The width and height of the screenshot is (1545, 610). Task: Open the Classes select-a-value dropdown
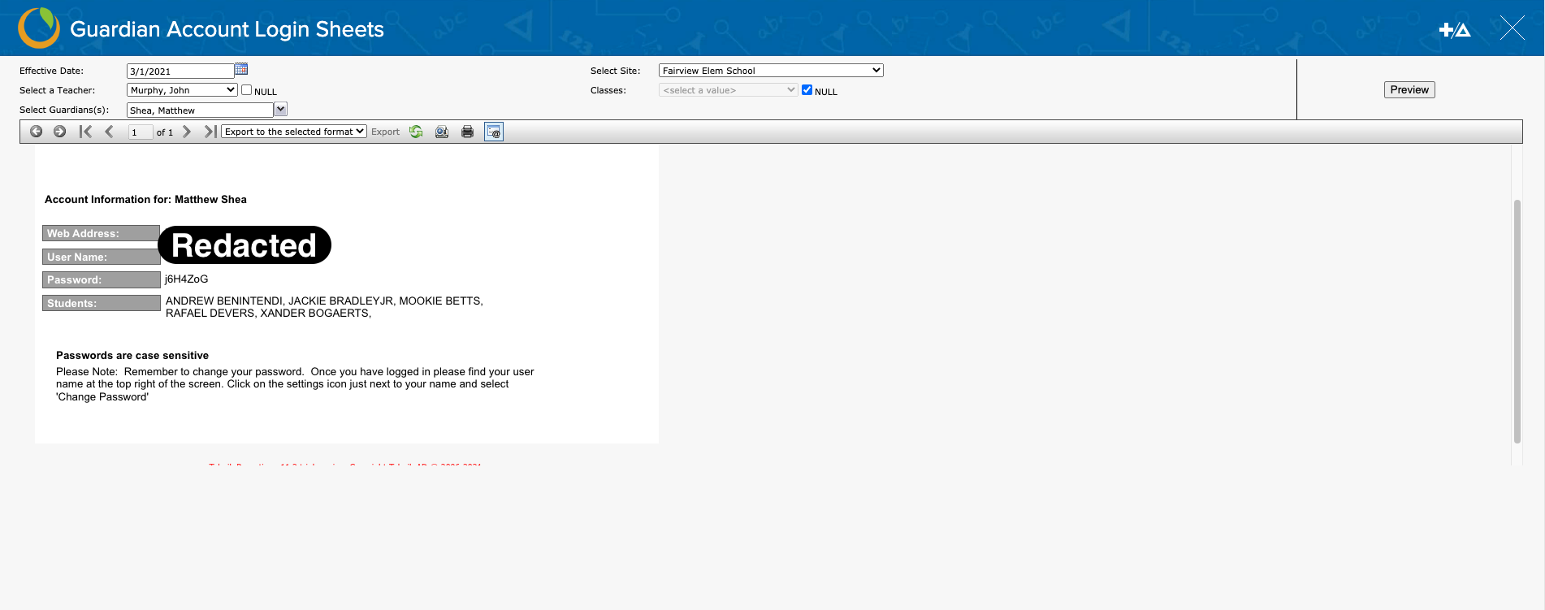click(x=728, y=90)
